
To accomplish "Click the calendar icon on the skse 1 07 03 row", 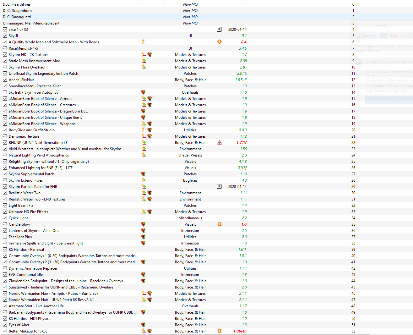I will click(x=220, y=29).
